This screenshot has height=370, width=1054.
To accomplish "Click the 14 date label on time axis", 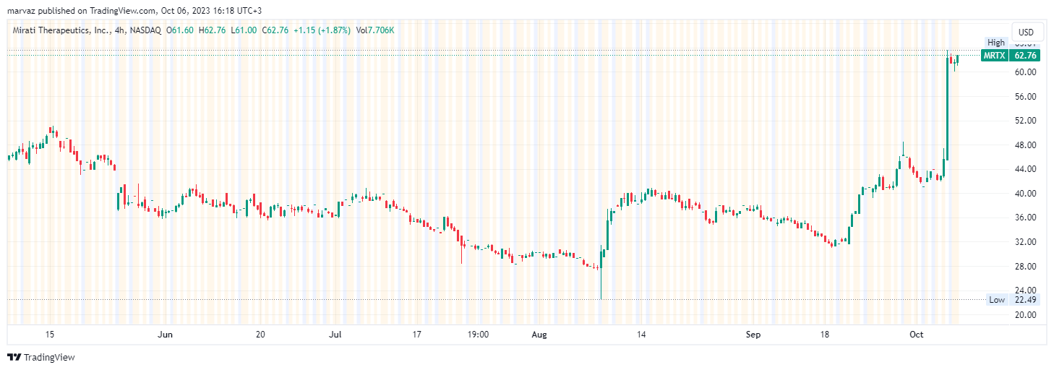I will tap(640, 335).
